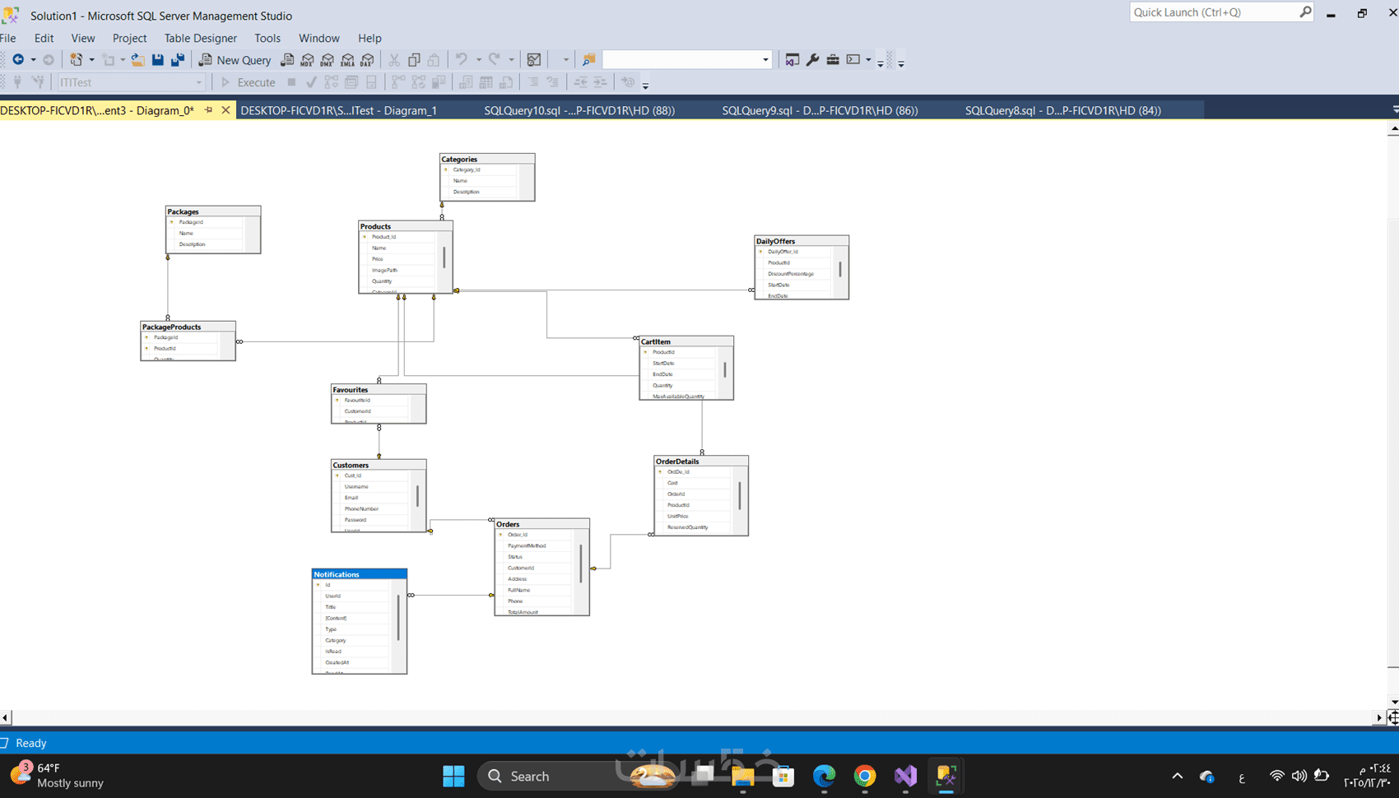
Task: Open Visual Studio from the taskbar
Action: tap(905, 776)
